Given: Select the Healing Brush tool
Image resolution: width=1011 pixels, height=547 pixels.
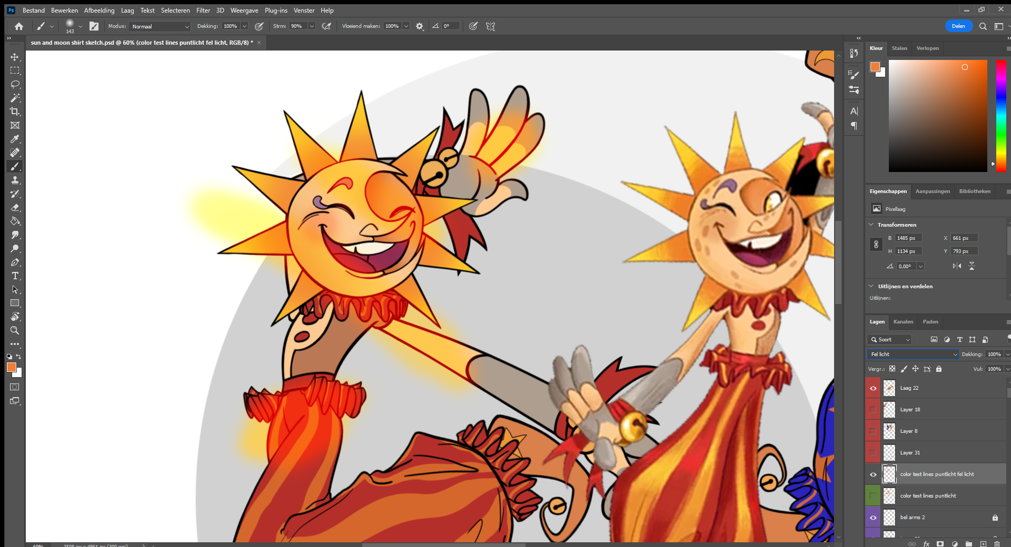Looking at the screenshot, I should pyautogui.click(x=15, y=153).
